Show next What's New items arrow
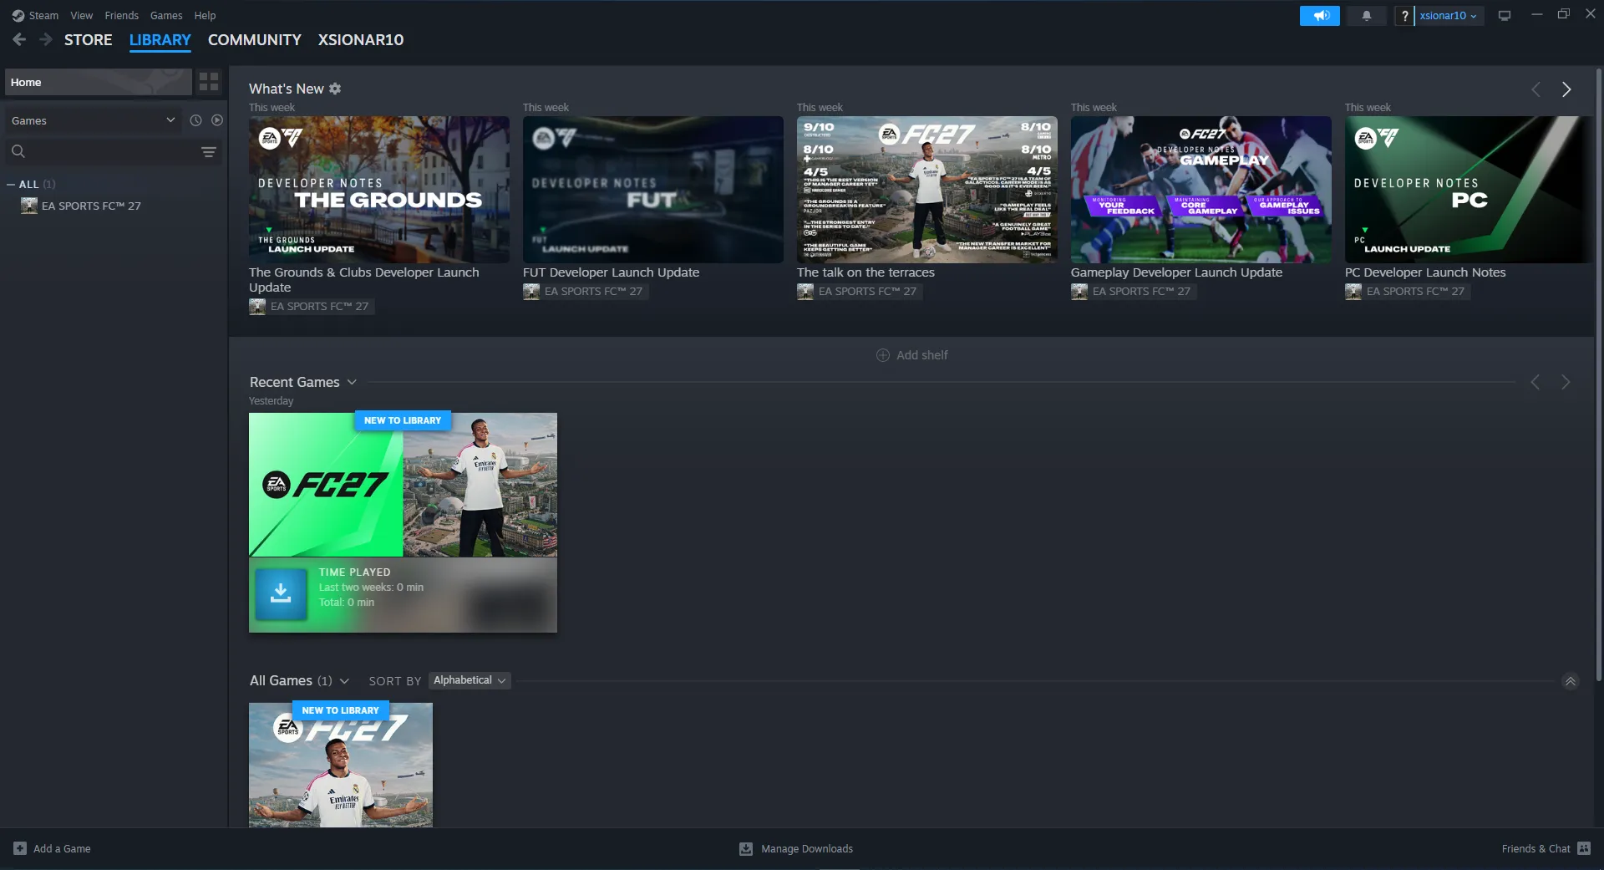Screen dimensions: 1604x870 click(1566, 89)
